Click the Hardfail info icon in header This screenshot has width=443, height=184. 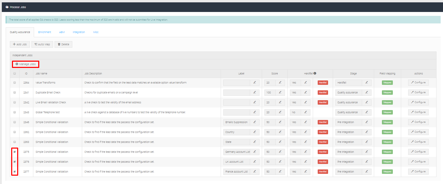click(315, 73)
